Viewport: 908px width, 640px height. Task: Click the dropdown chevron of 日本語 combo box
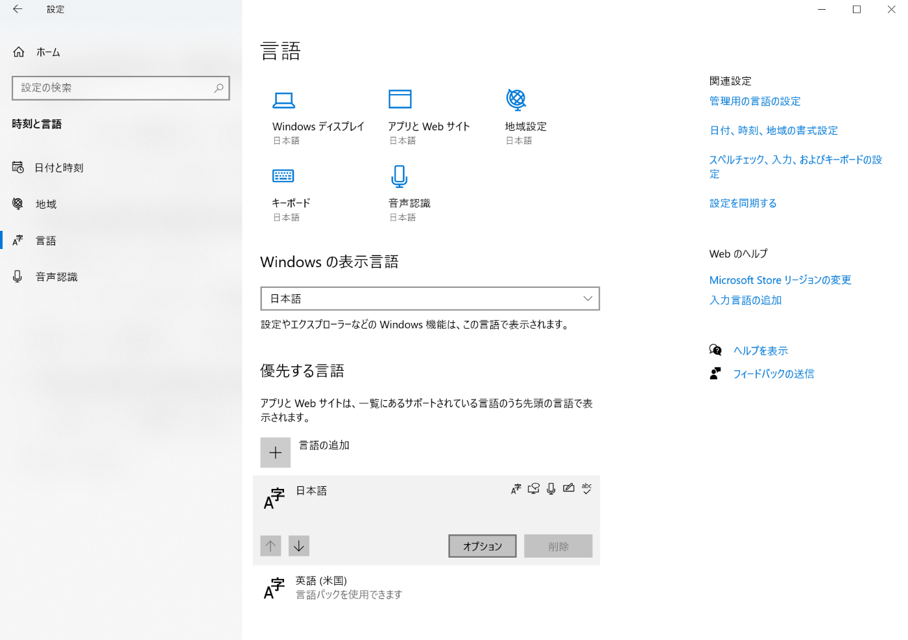point(588,298)
